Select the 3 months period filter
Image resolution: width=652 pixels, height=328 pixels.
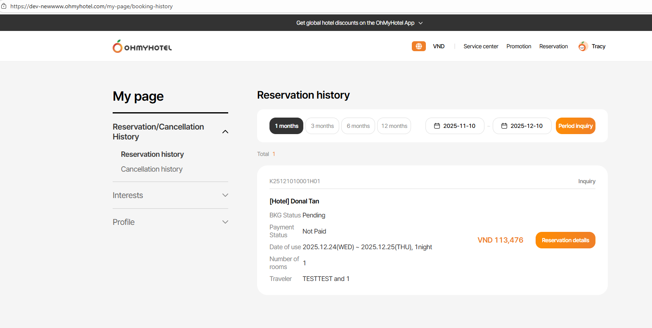point(322,126)
